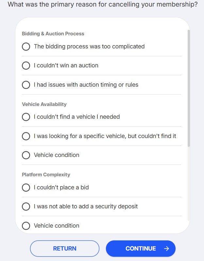
Task: Click the right arrow icon in CONTINUE
Action: pos(166,249)
